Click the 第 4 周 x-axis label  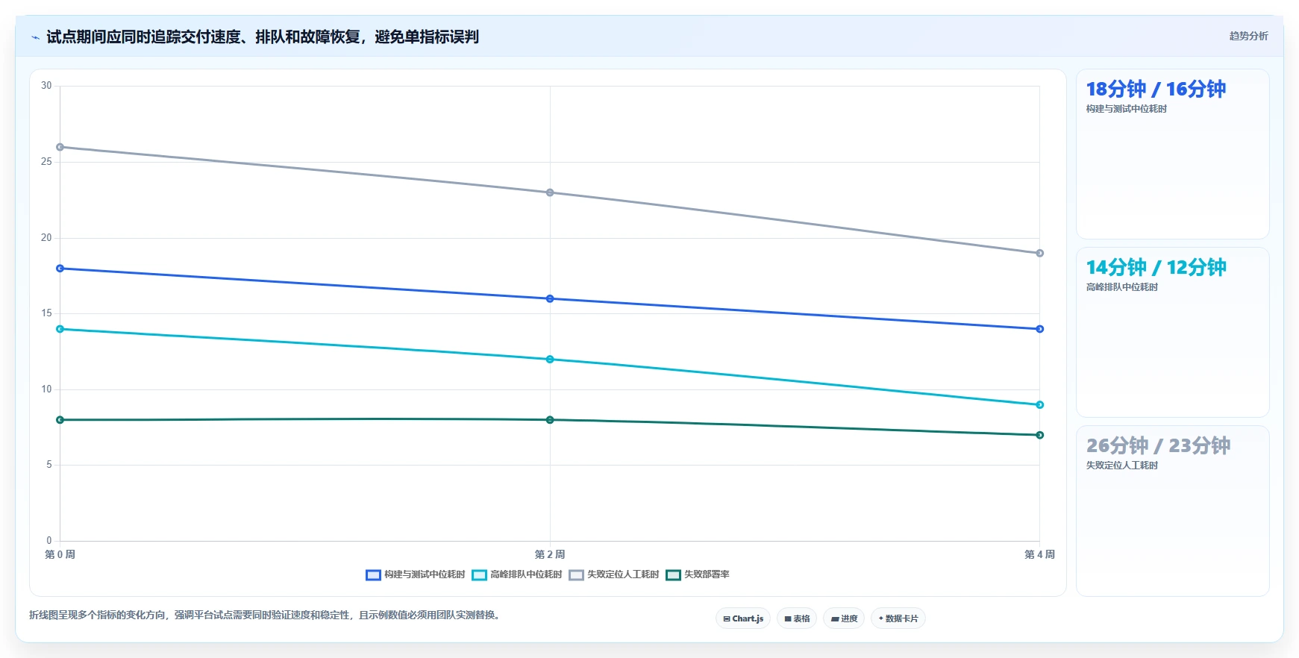1039,554
